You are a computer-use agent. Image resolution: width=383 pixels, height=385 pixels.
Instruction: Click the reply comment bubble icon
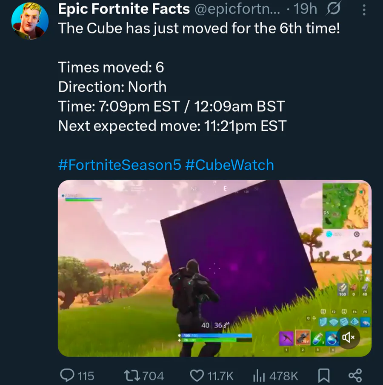click(67, 375)
